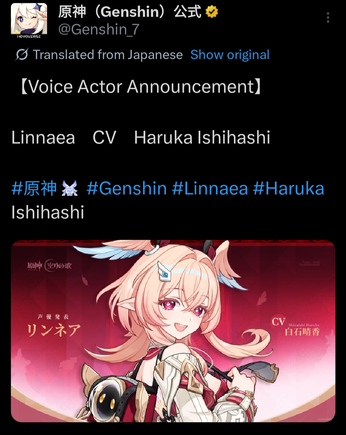Open the 原神（Genshin）公式 display name

pyautogui.click(x=130, y=12)
